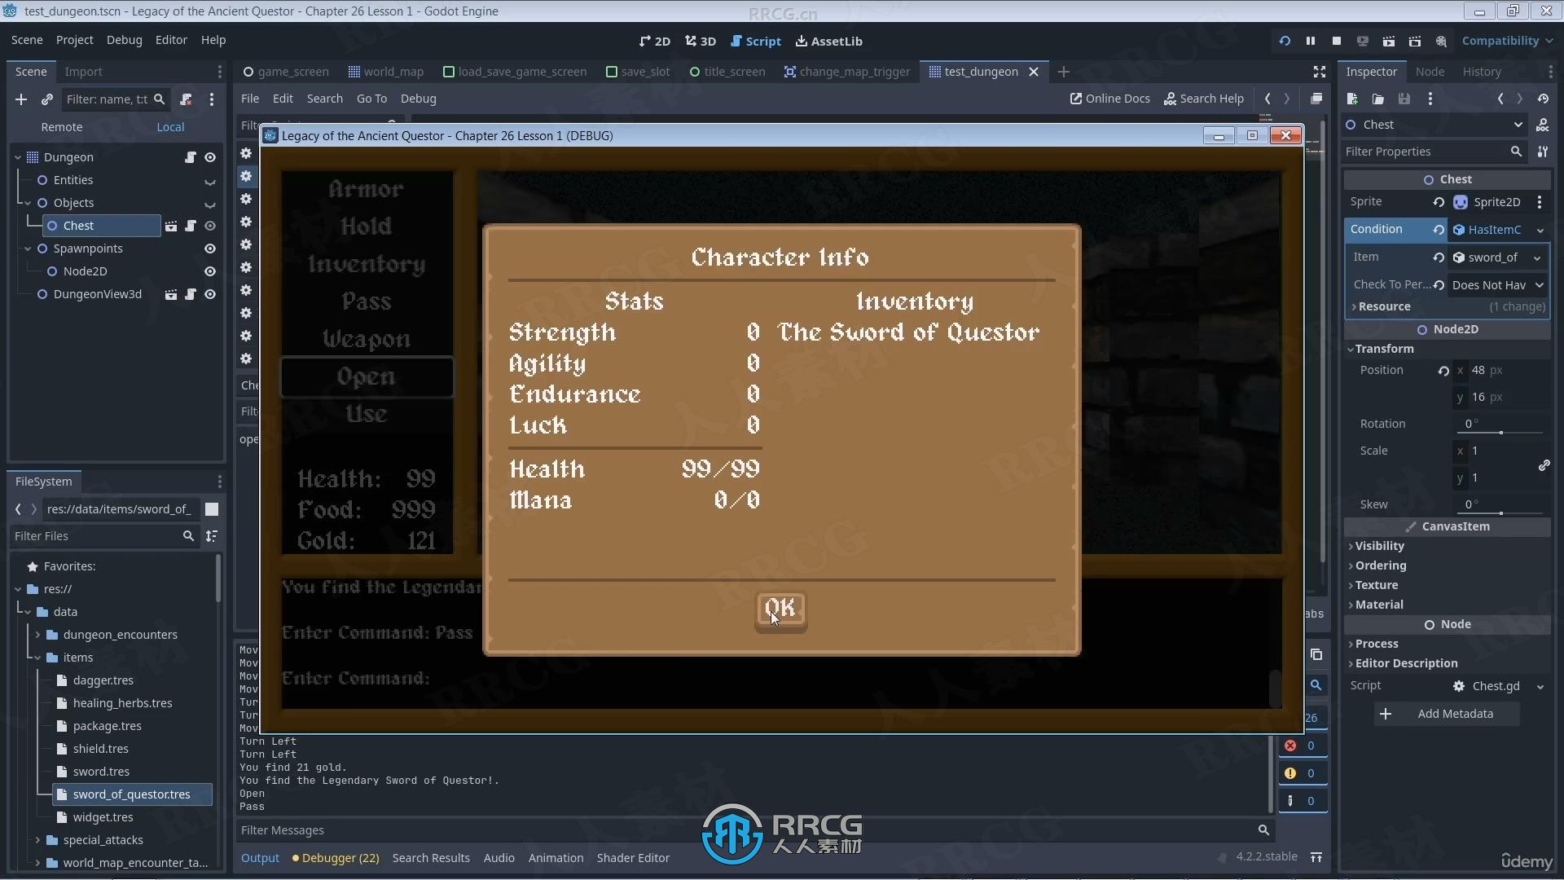Screen dimensions: 1564x880
Task: Collapse the Dungeon tree node
Action: coord(18,157)
